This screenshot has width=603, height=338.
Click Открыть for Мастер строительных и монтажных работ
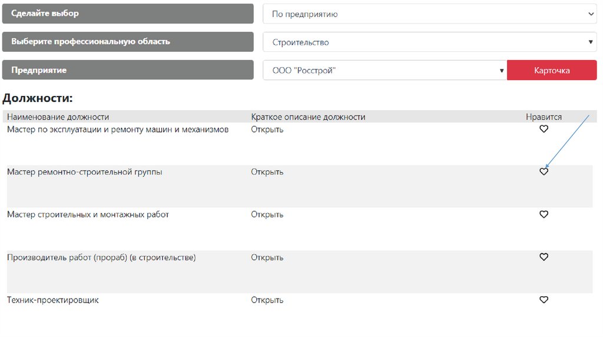coord(267,215)
